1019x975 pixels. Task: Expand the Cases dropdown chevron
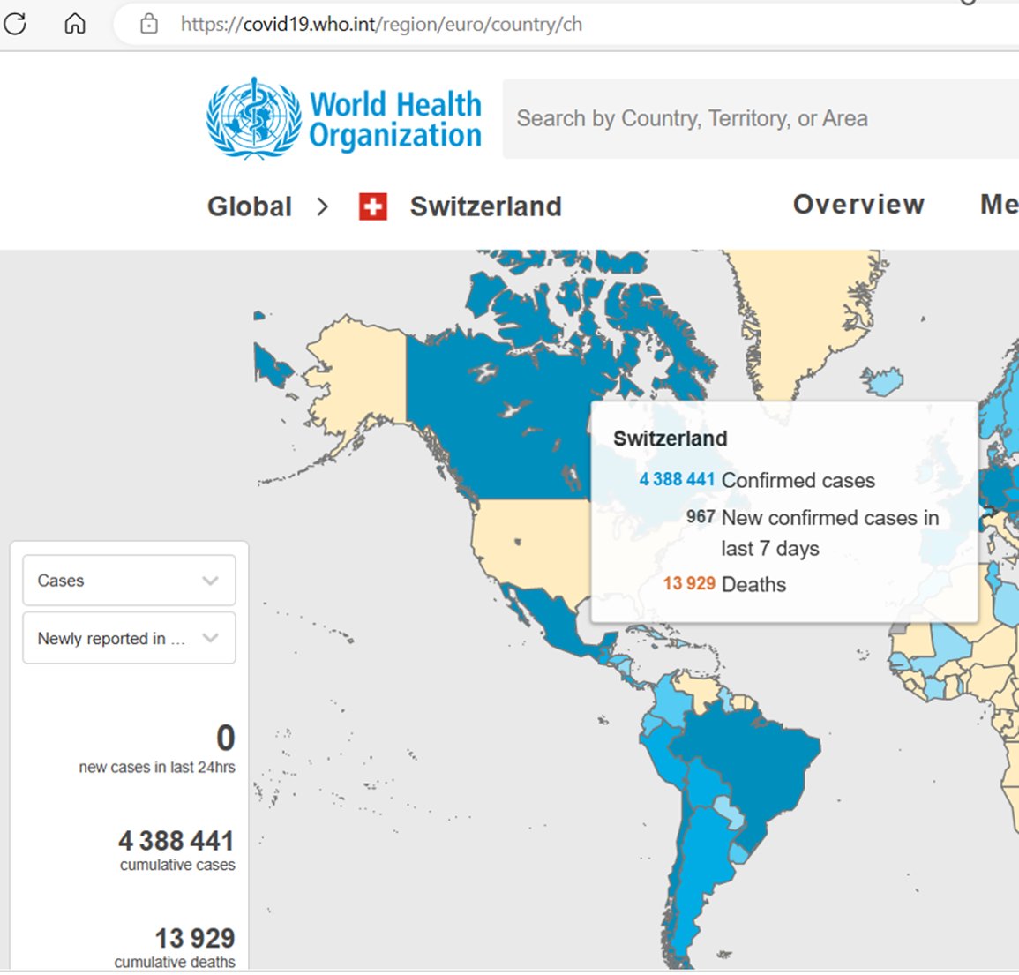(x=210, y=581)
